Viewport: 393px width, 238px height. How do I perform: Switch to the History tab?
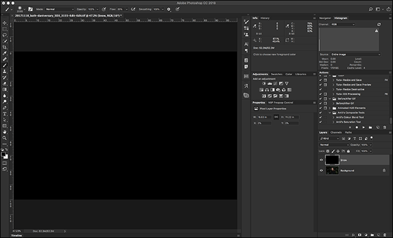click(265, 18)
